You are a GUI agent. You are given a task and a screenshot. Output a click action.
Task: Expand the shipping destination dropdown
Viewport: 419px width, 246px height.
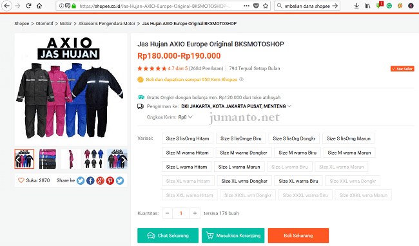tap(289, 106)
